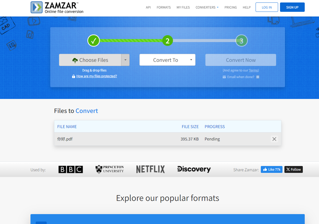
Task: Click the Facebook Like 77k button
Action: [x=272, y=170]
